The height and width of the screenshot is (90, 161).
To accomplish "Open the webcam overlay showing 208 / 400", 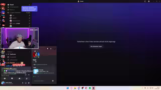I will [x=20, y=38].
